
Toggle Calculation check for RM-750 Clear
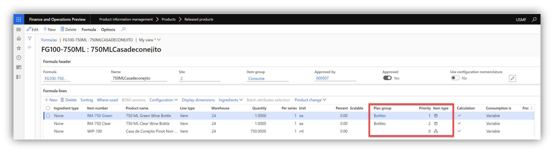coord(459,124)
